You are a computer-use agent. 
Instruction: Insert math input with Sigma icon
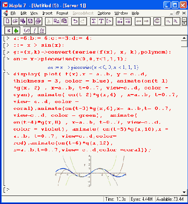(x=94, y=21)
